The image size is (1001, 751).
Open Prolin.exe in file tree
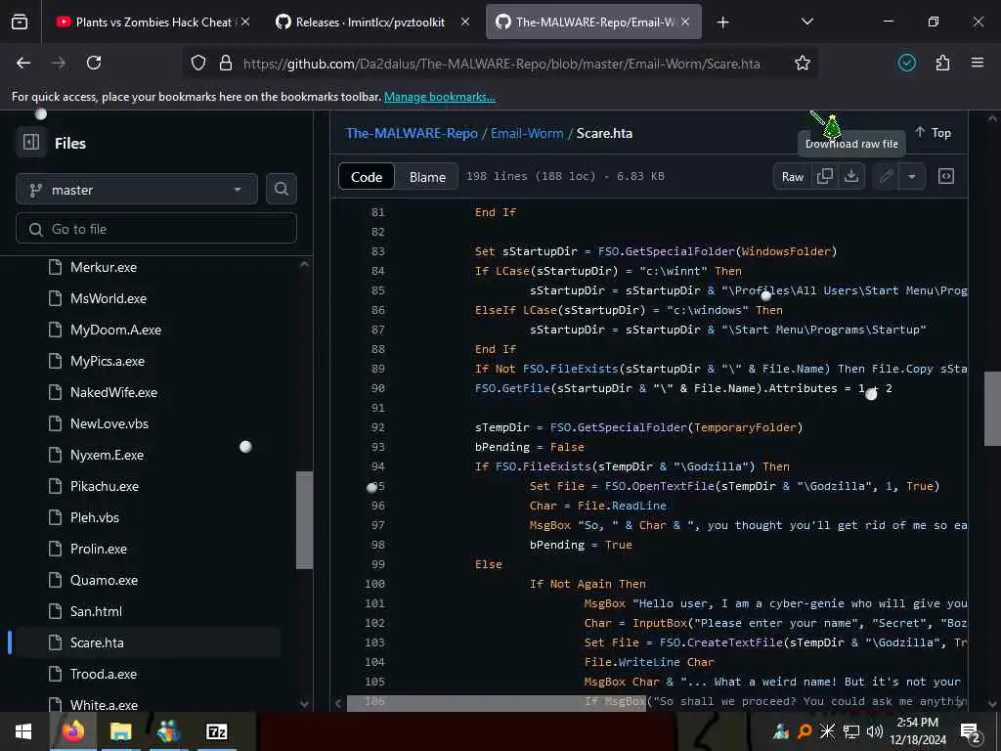click(x=99, y=549)
